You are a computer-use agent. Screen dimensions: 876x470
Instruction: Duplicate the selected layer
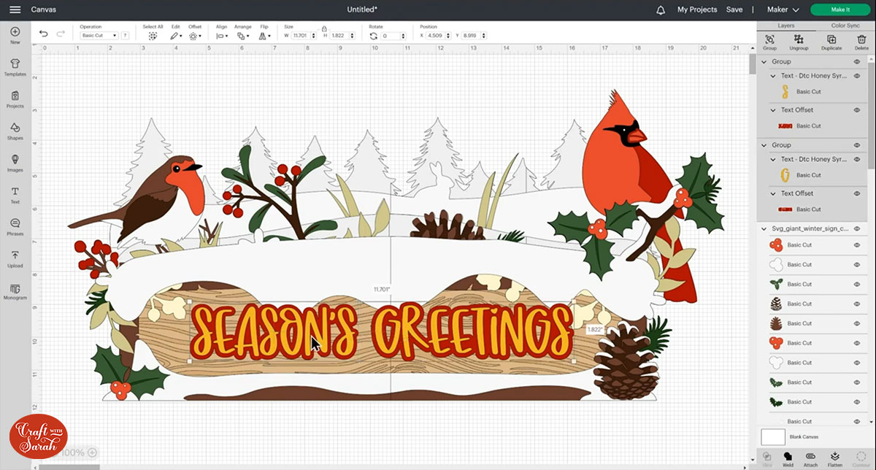(x=831, y=42)
